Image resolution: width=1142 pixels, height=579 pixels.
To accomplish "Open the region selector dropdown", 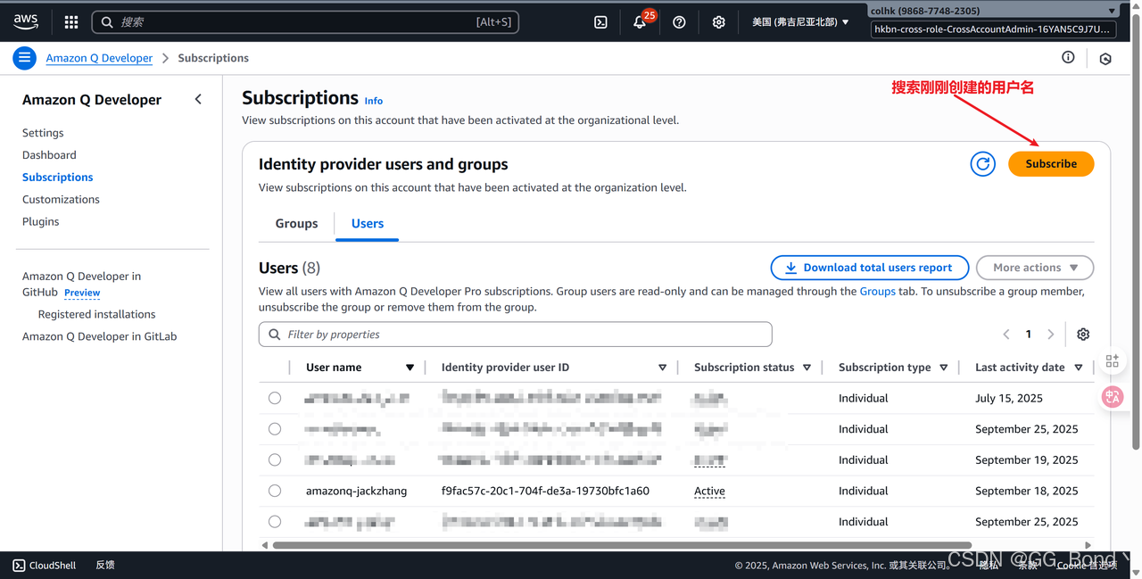I will (x=800, y=22).
